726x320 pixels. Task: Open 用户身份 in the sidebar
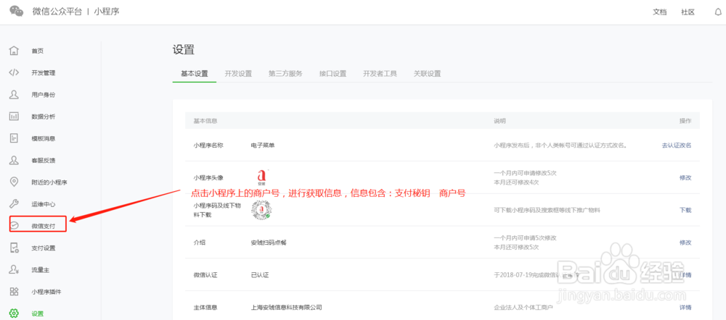point(44,95)
